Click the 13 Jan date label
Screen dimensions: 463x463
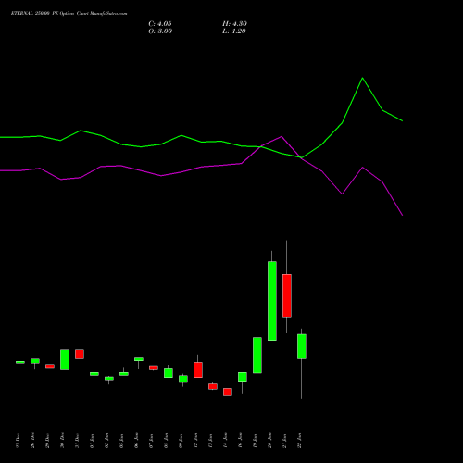coord(210,441)
